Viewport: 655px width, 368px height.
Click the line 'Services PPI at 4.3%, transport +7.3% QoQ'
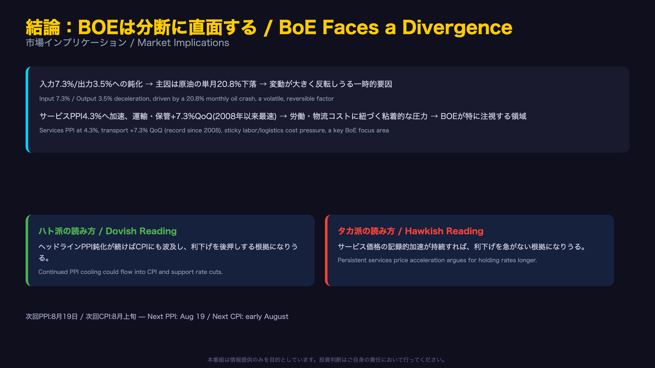click(x=214, y=130)
